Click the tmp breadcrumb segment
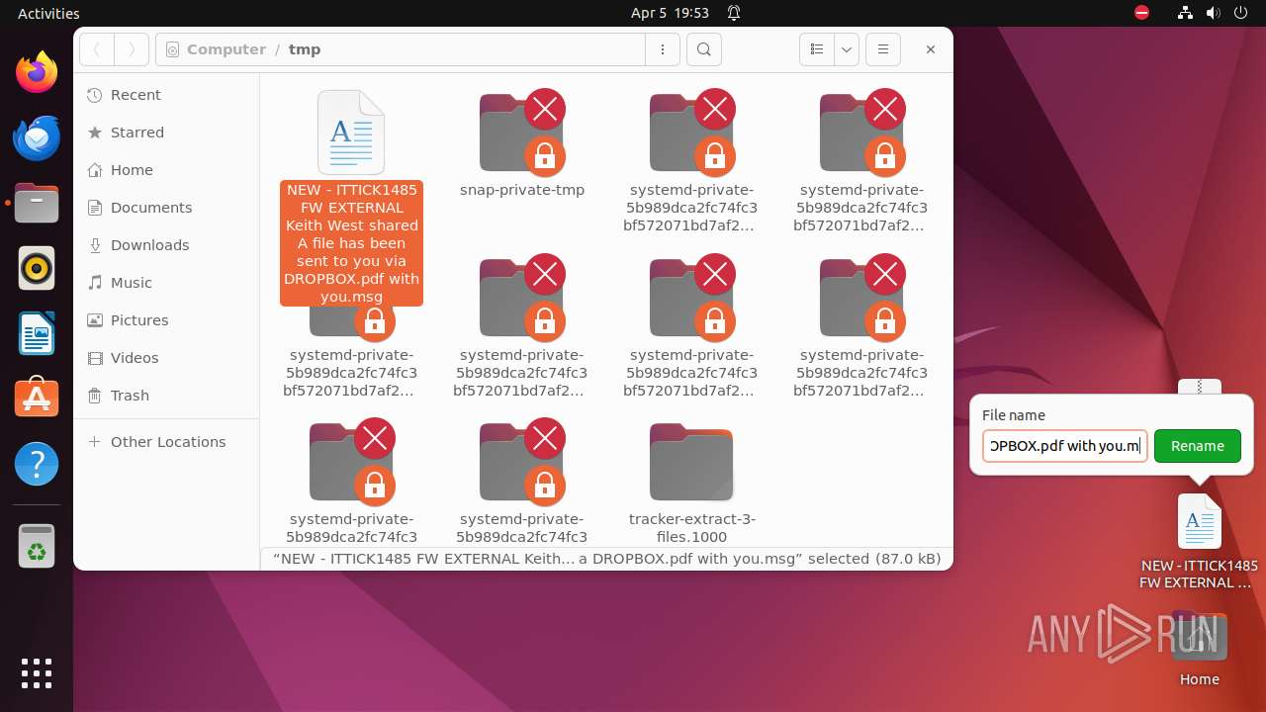 coord(305,49)
